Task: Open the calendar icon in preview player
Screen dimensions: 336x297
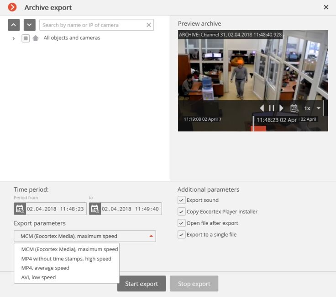Action: pos(294,108)
